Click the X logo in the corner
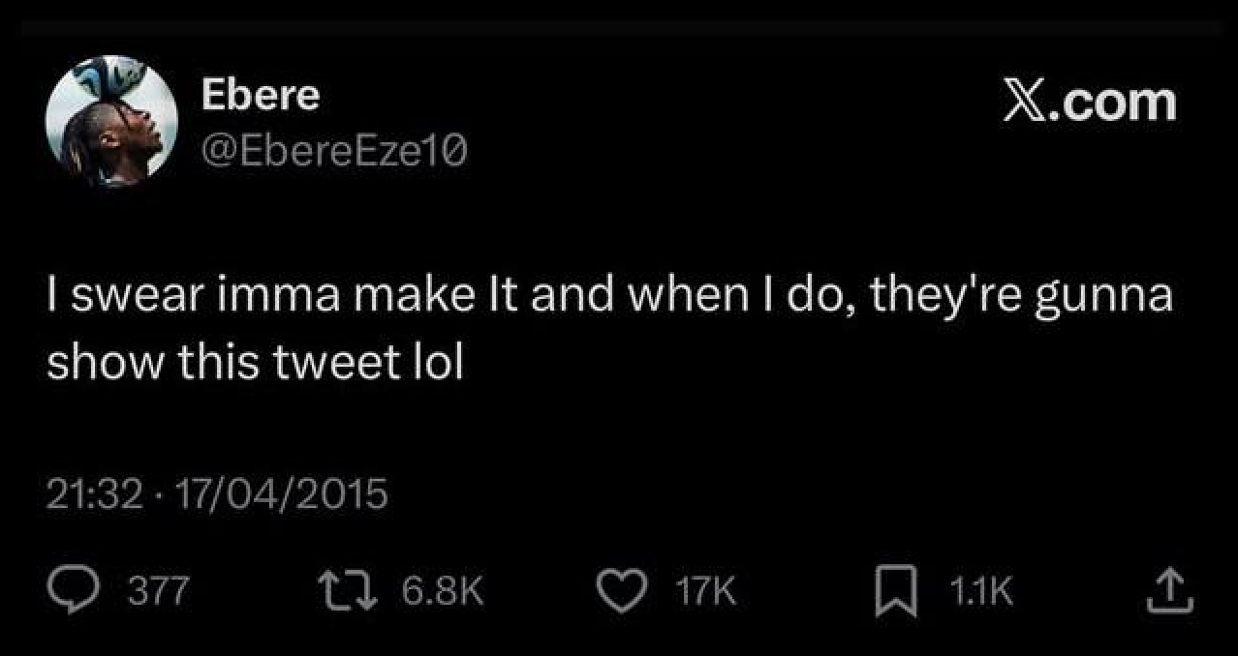Screen dimensions: 1238x656 coord(1026,102)
